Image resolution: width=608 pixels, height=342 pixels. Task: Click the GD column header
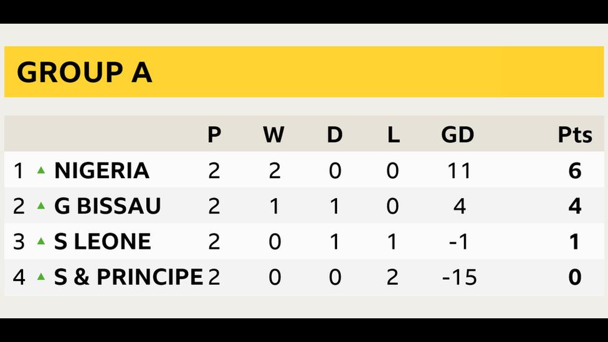[457, 135]
